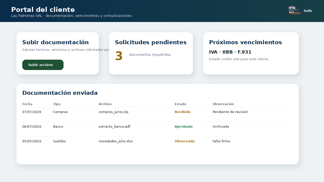This screenshot has width=324, height=182.
Task: Select the Banco type cell
Action: [x=58, y=127]
